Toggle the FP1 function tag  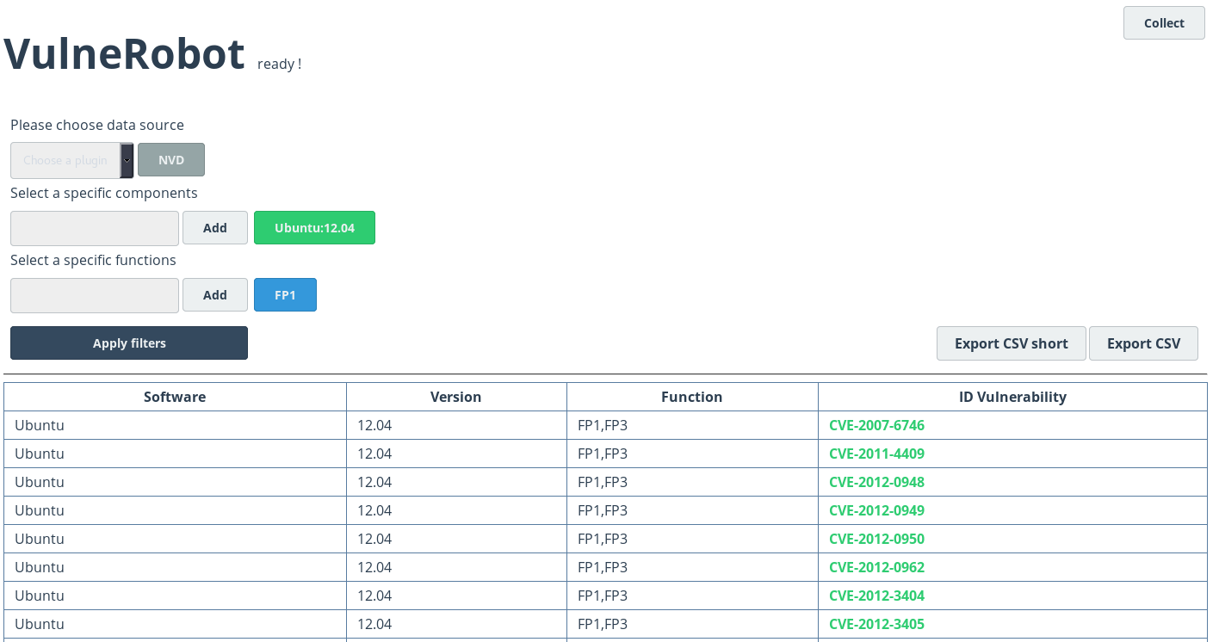click(285, 295)
